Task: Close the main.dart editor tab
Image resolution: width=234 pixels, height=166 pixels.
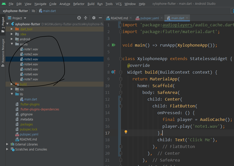Action: [187, 18]
